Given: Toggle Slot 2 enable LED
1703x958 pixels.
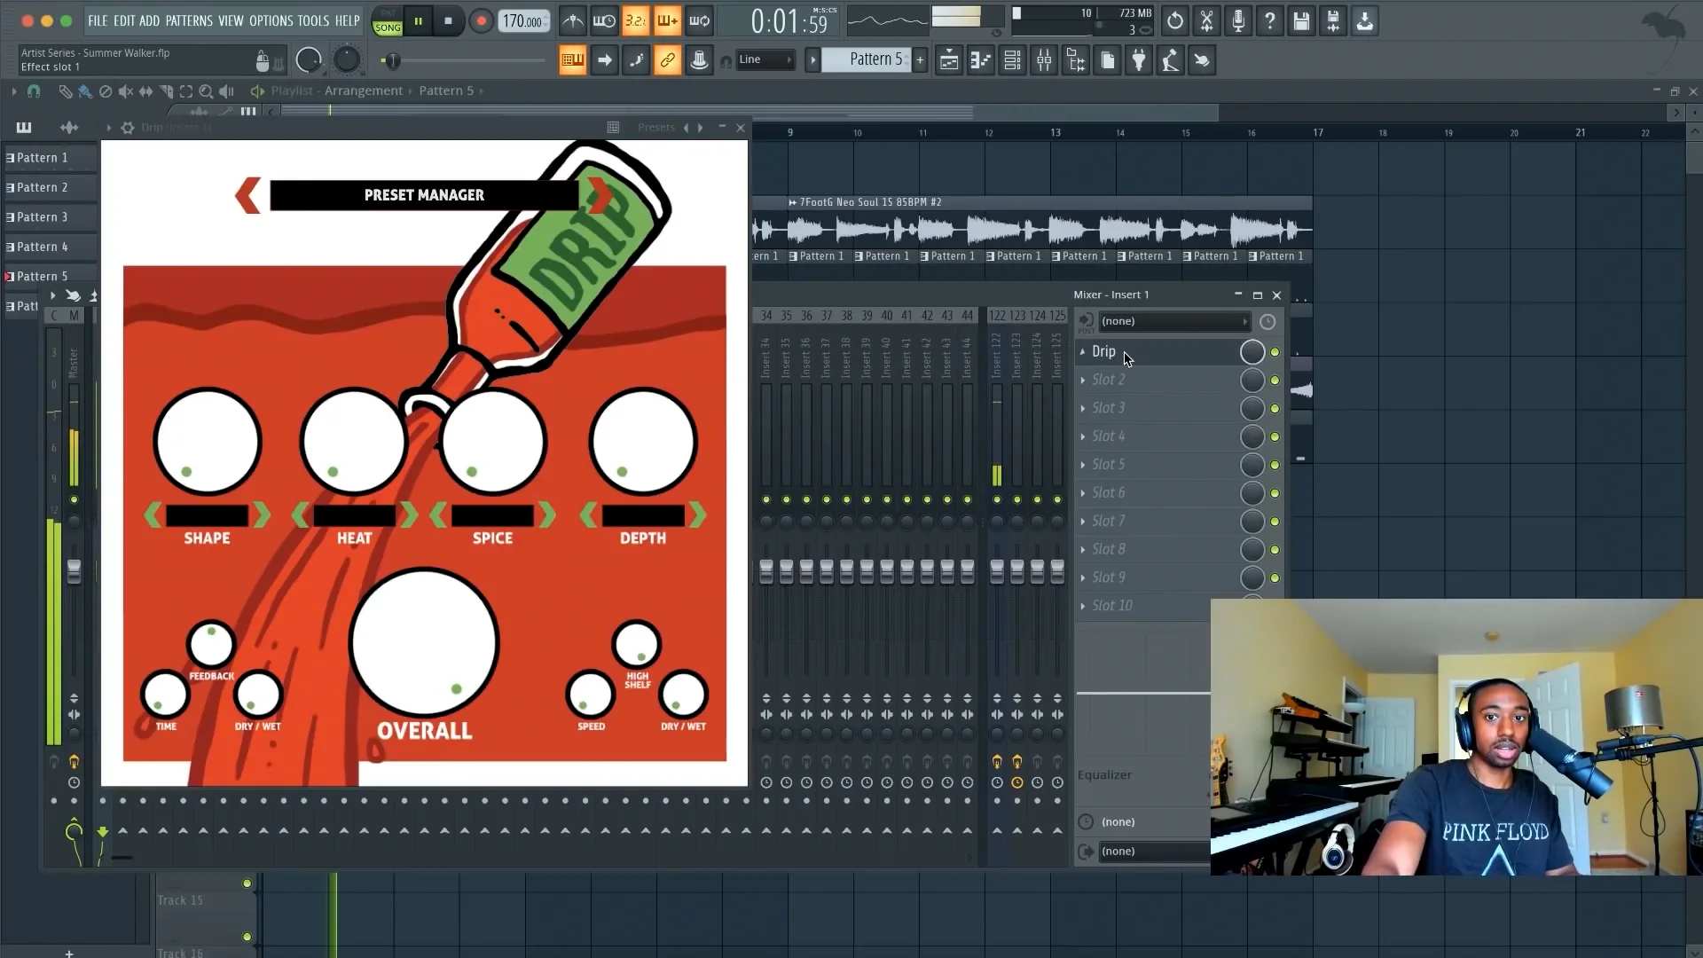Looking at the screenshot, I should (1275, 381).
